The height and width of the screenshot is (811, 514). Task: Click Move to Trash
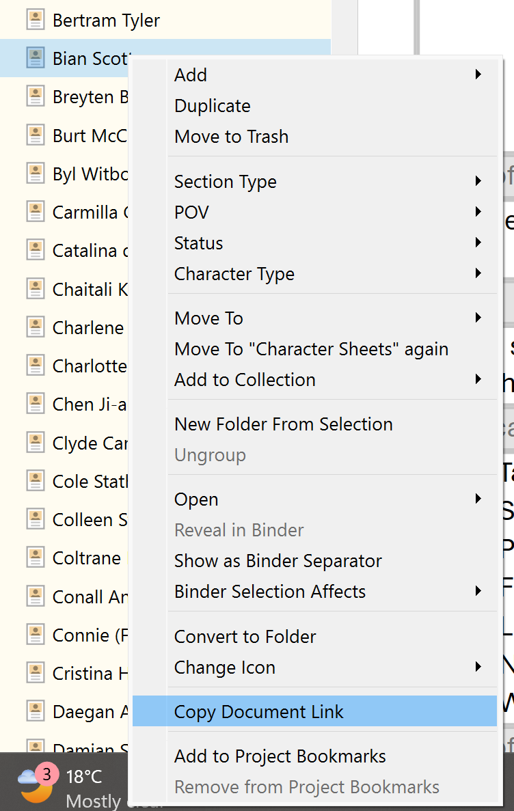click(232, 137)
